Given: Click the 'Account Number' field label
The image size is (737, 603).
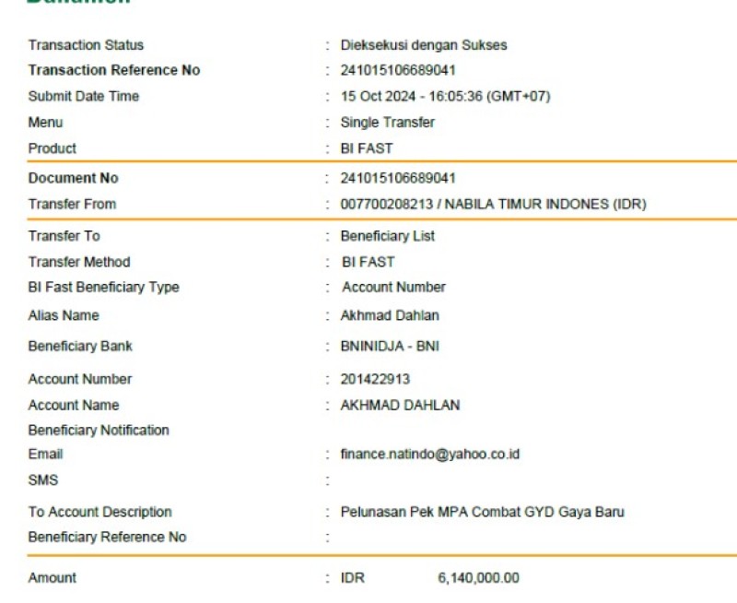Looking at the screenshot, I should click(80, 379).
